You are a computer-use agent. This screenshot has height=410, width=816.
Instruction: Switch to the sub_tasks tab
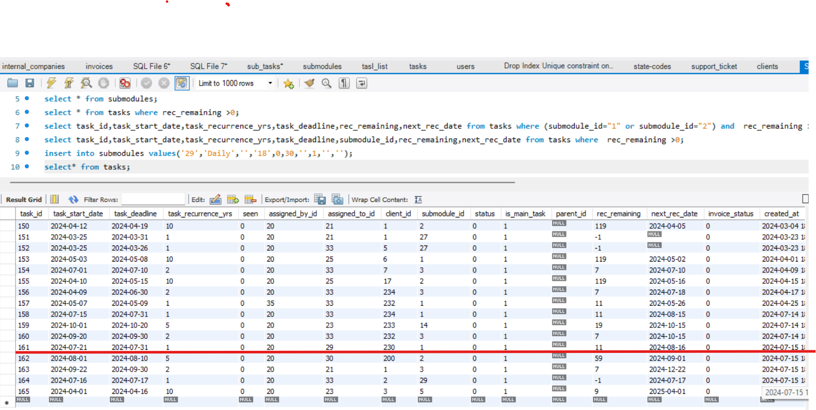265,66
